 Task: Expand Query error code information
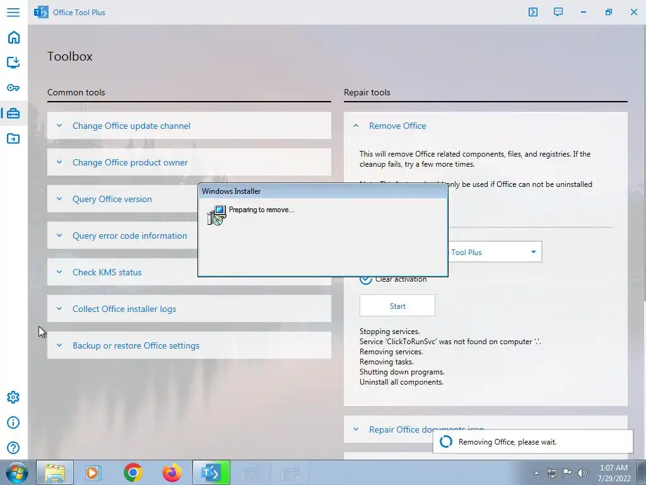pos(122,236)
